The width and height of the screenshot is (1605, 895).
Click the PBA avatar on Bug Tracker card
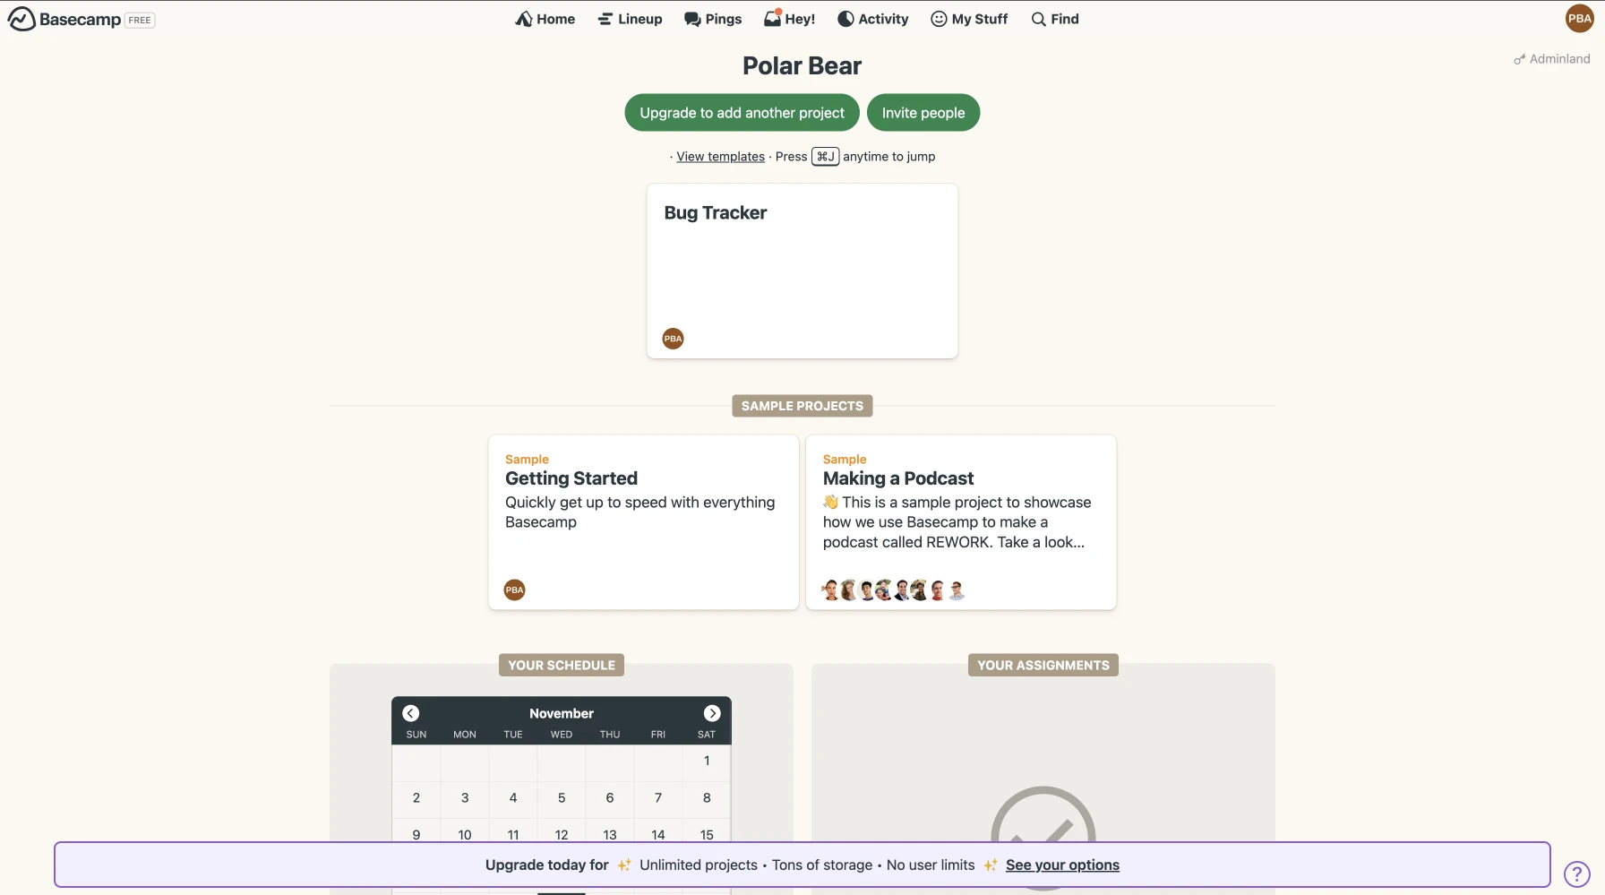[673, 339]
